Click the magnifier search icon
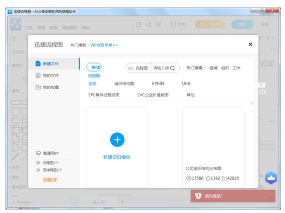The width and height of the screenshot is (285, 213). [x=172, y=68]
